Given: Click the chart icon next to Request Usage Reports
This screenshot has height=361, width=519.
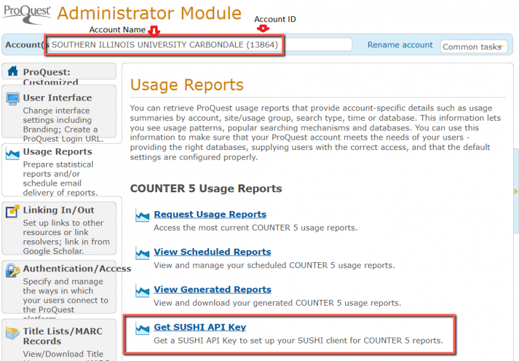Looking at the screenshot, I should point(143,216).
